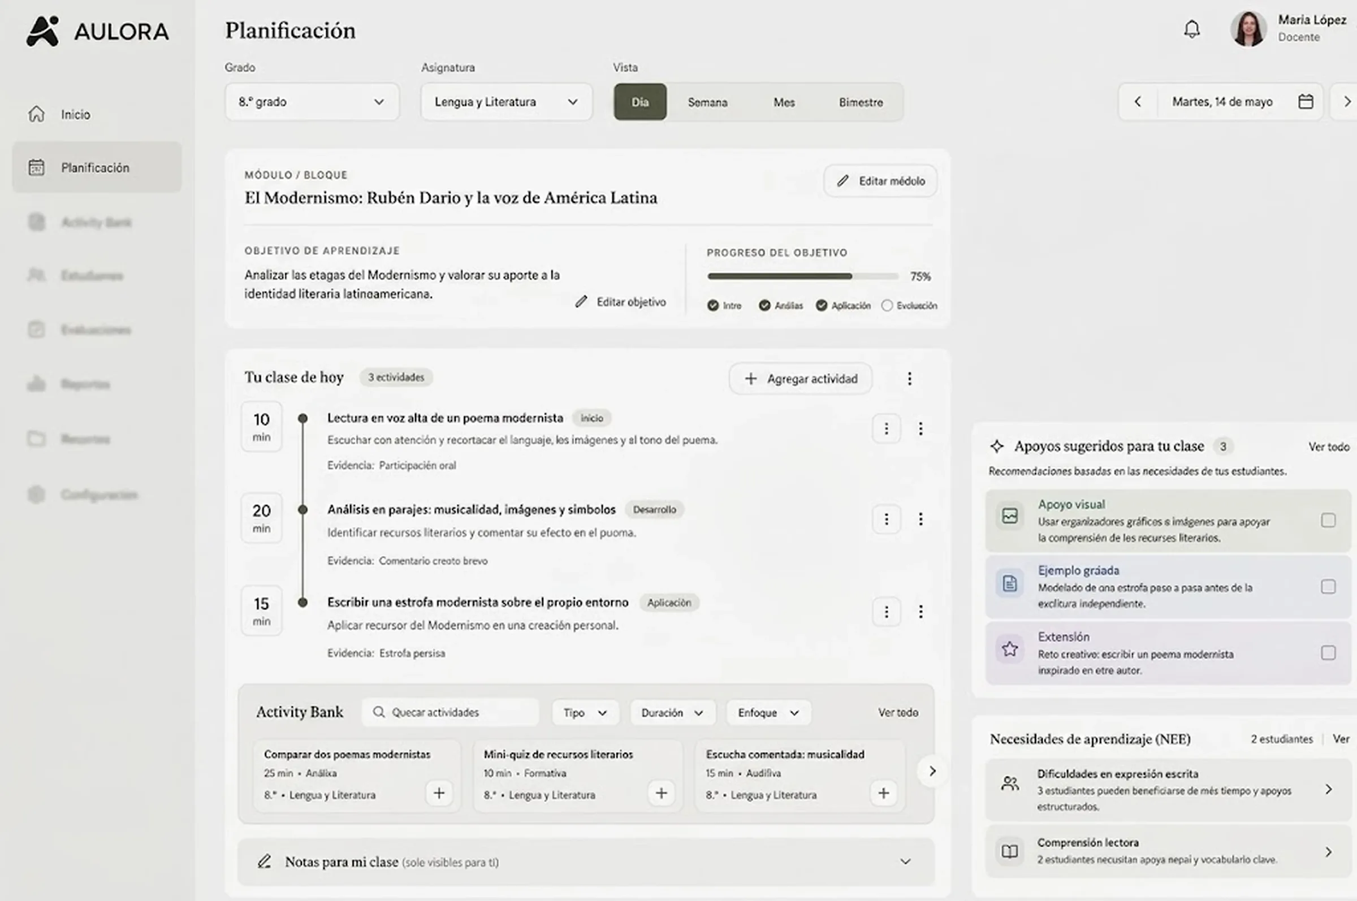The height and width of the screenshot is (901, 1357).
Task: Open the Duración filter dropdown
Action: [x=672, y=713]
